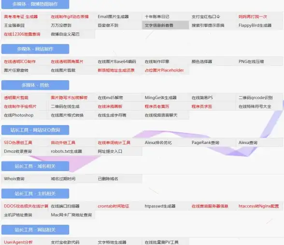Viewport: 284px width, 245px height.
Task: Open 妈妈再打我一次 generator
Action: [253, 16]
